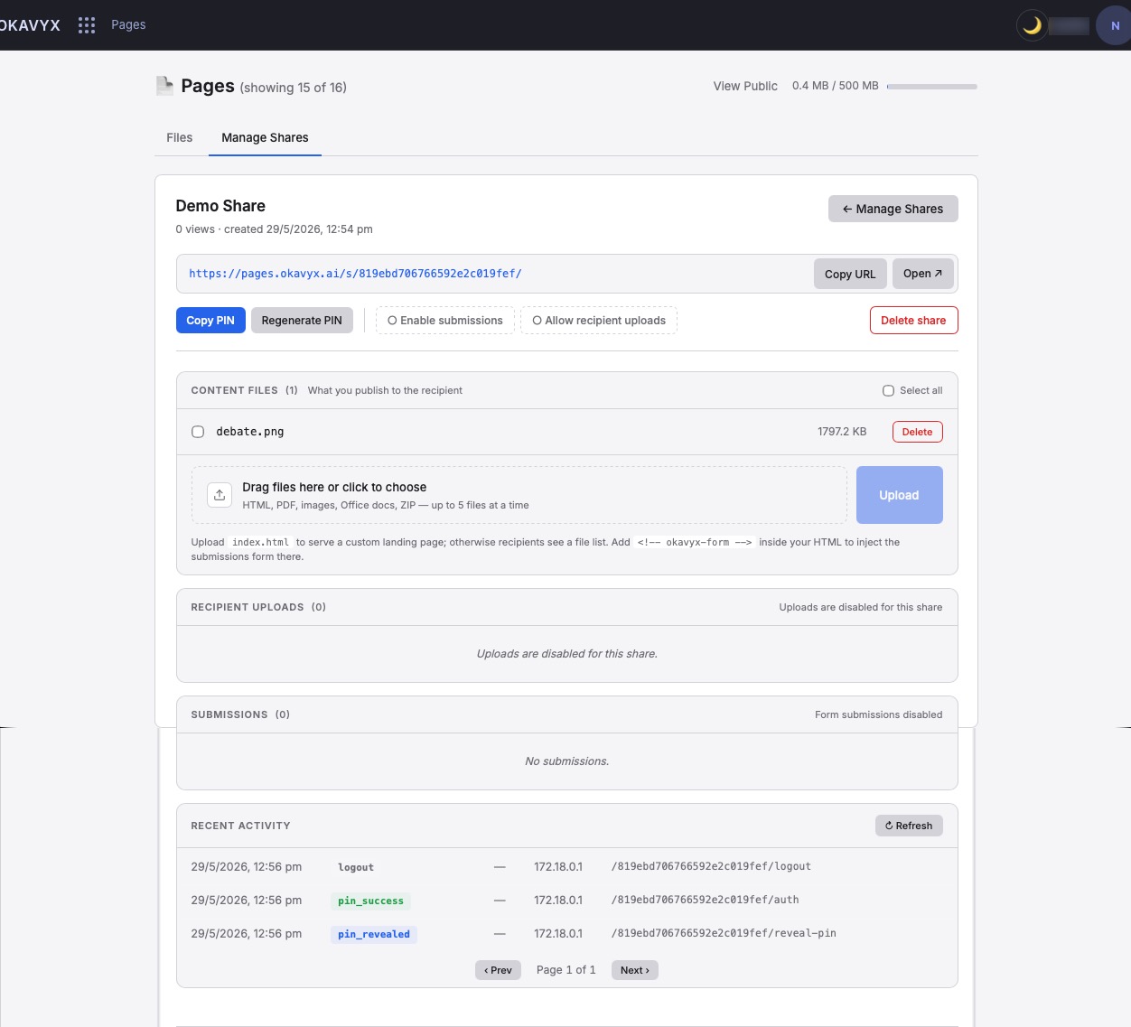
Task: Click the View Public link
Action: click(x=745, y=86)
